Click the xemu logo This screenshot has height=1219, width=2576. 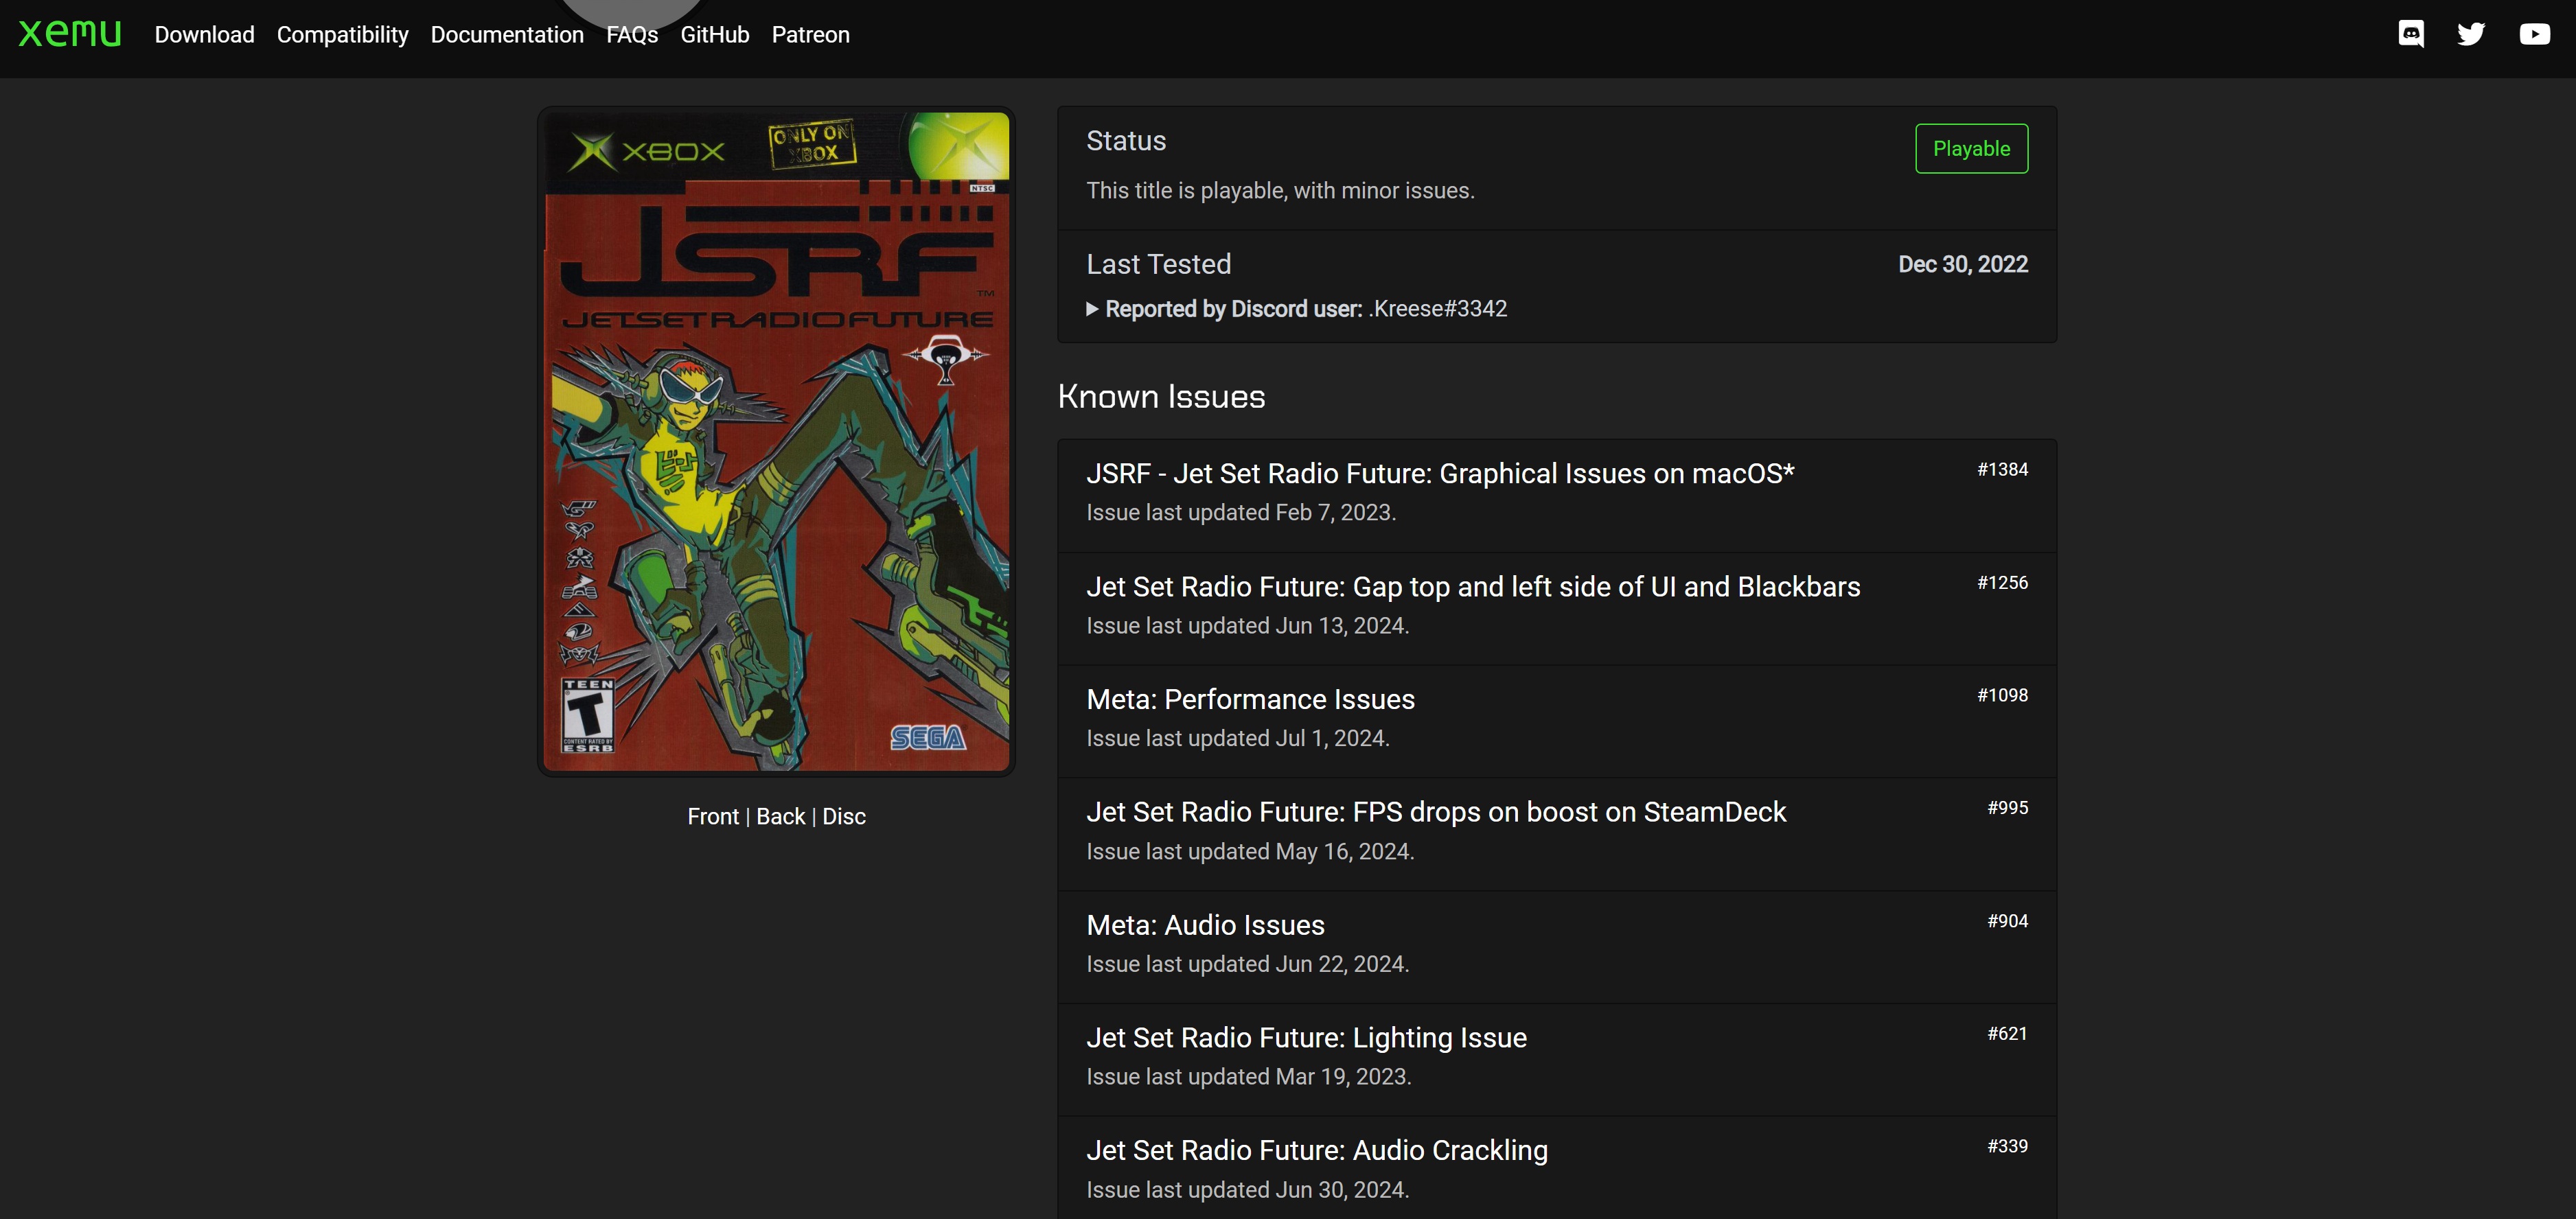click(x=70, y=33)
